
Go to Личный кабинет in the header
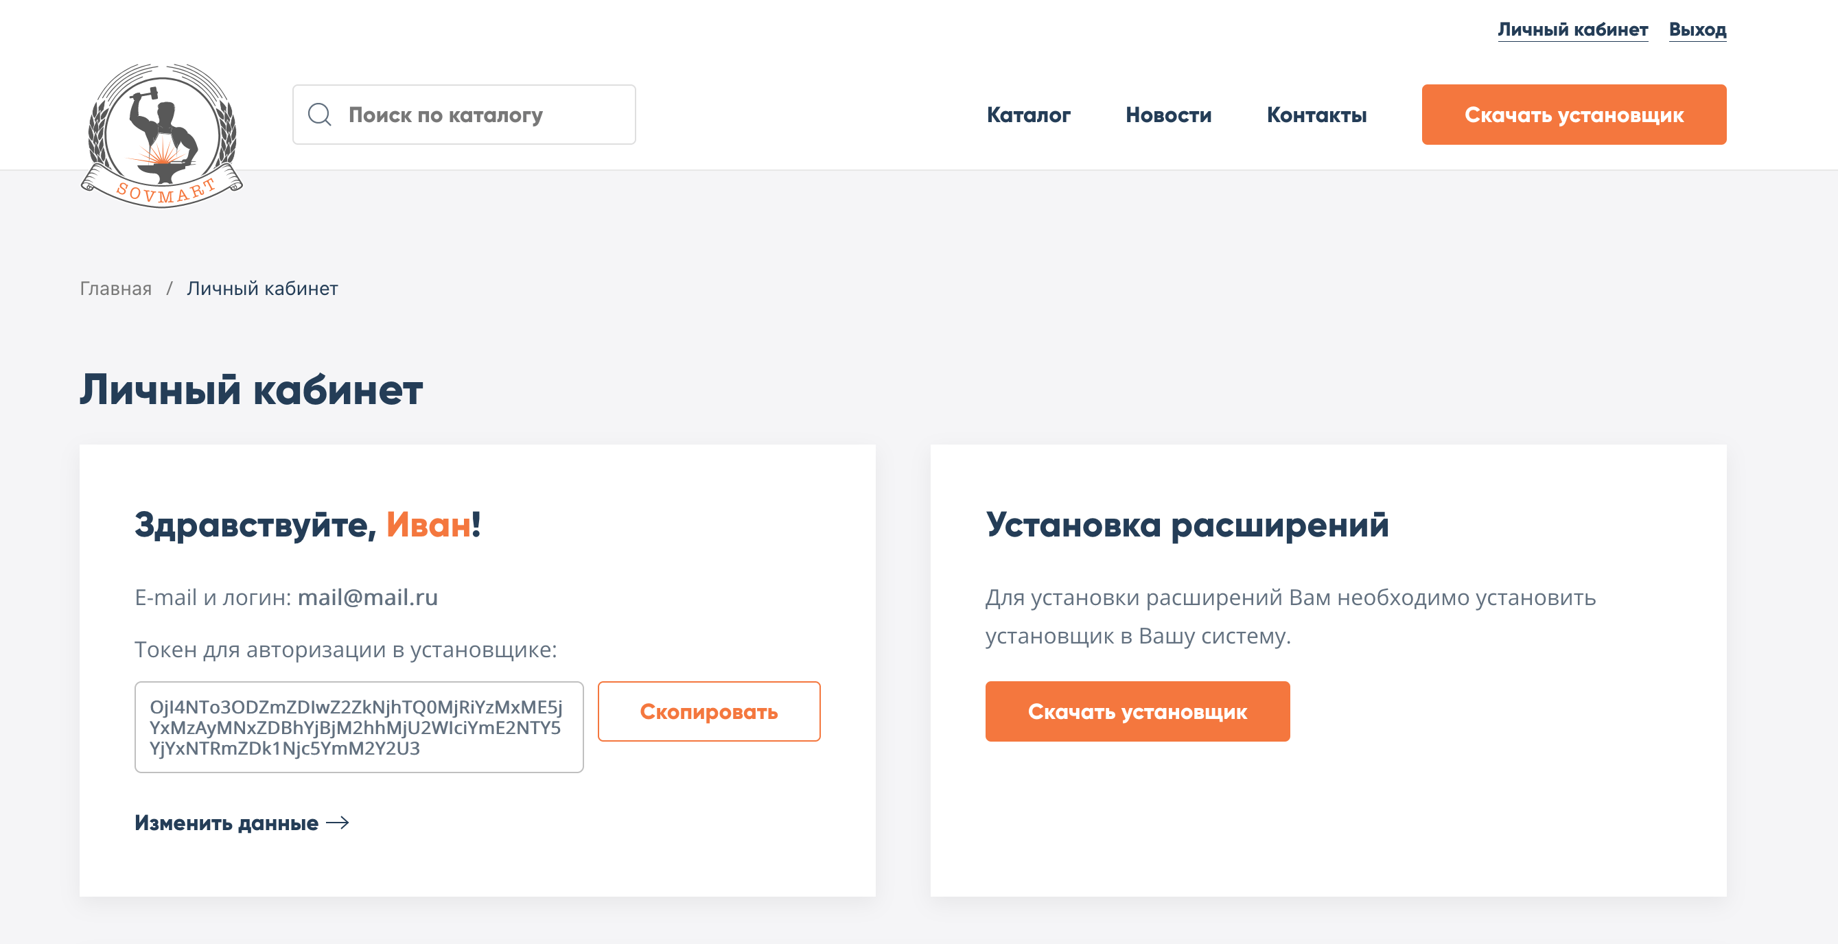1572,29
